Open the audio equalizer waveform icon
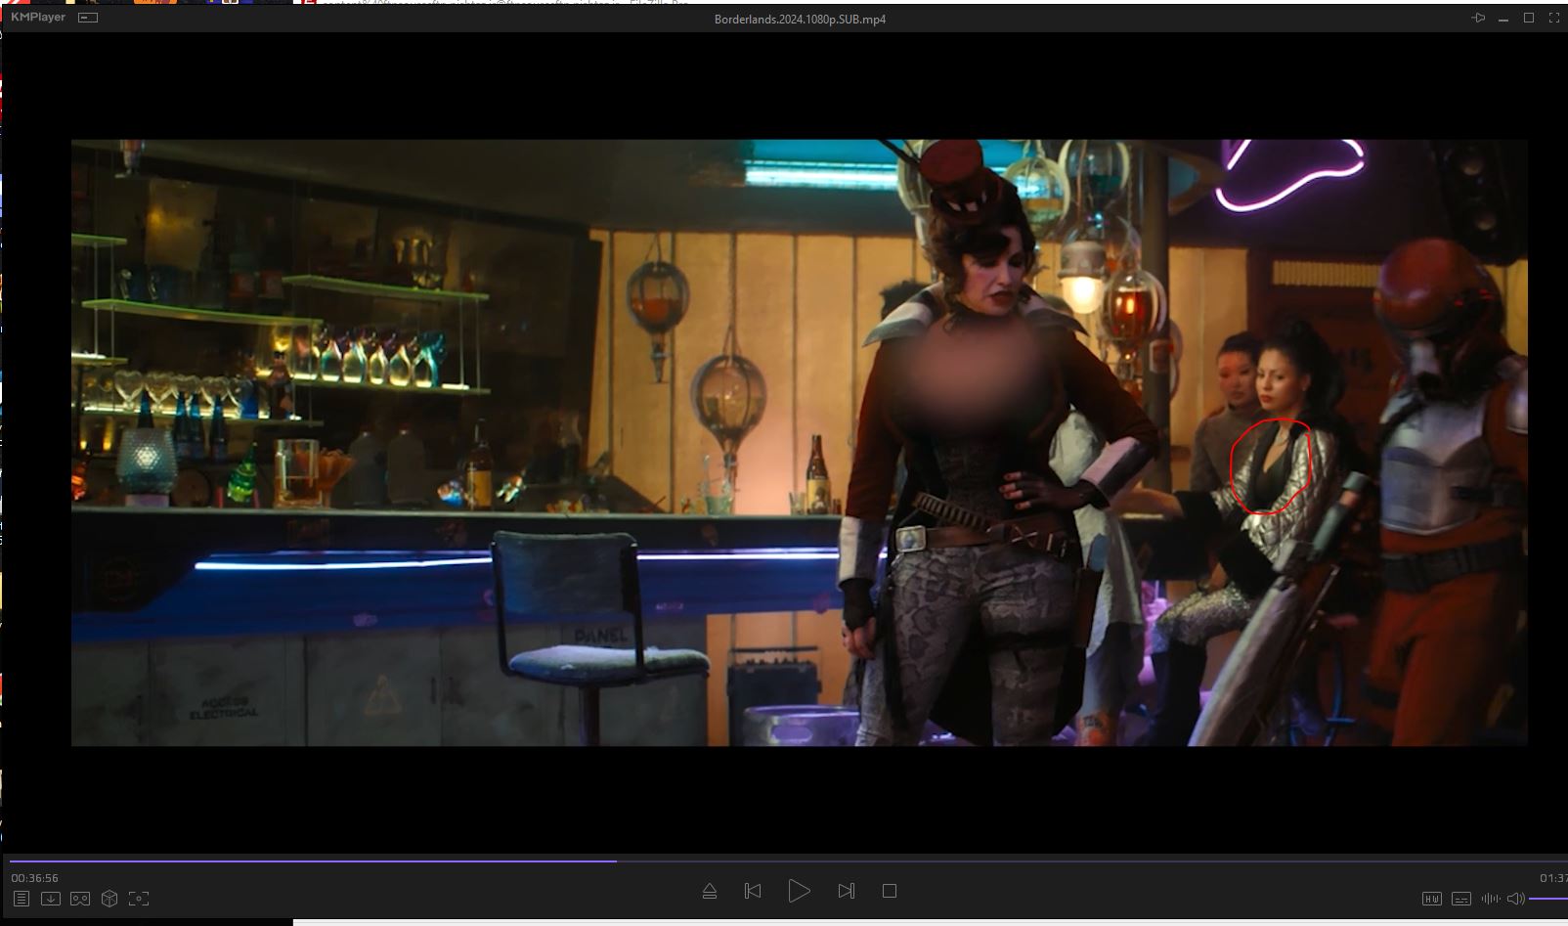 click(x=1490, y=899)
